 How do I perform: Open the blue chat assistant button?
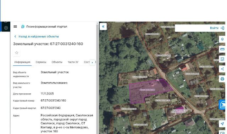(222, 105)
